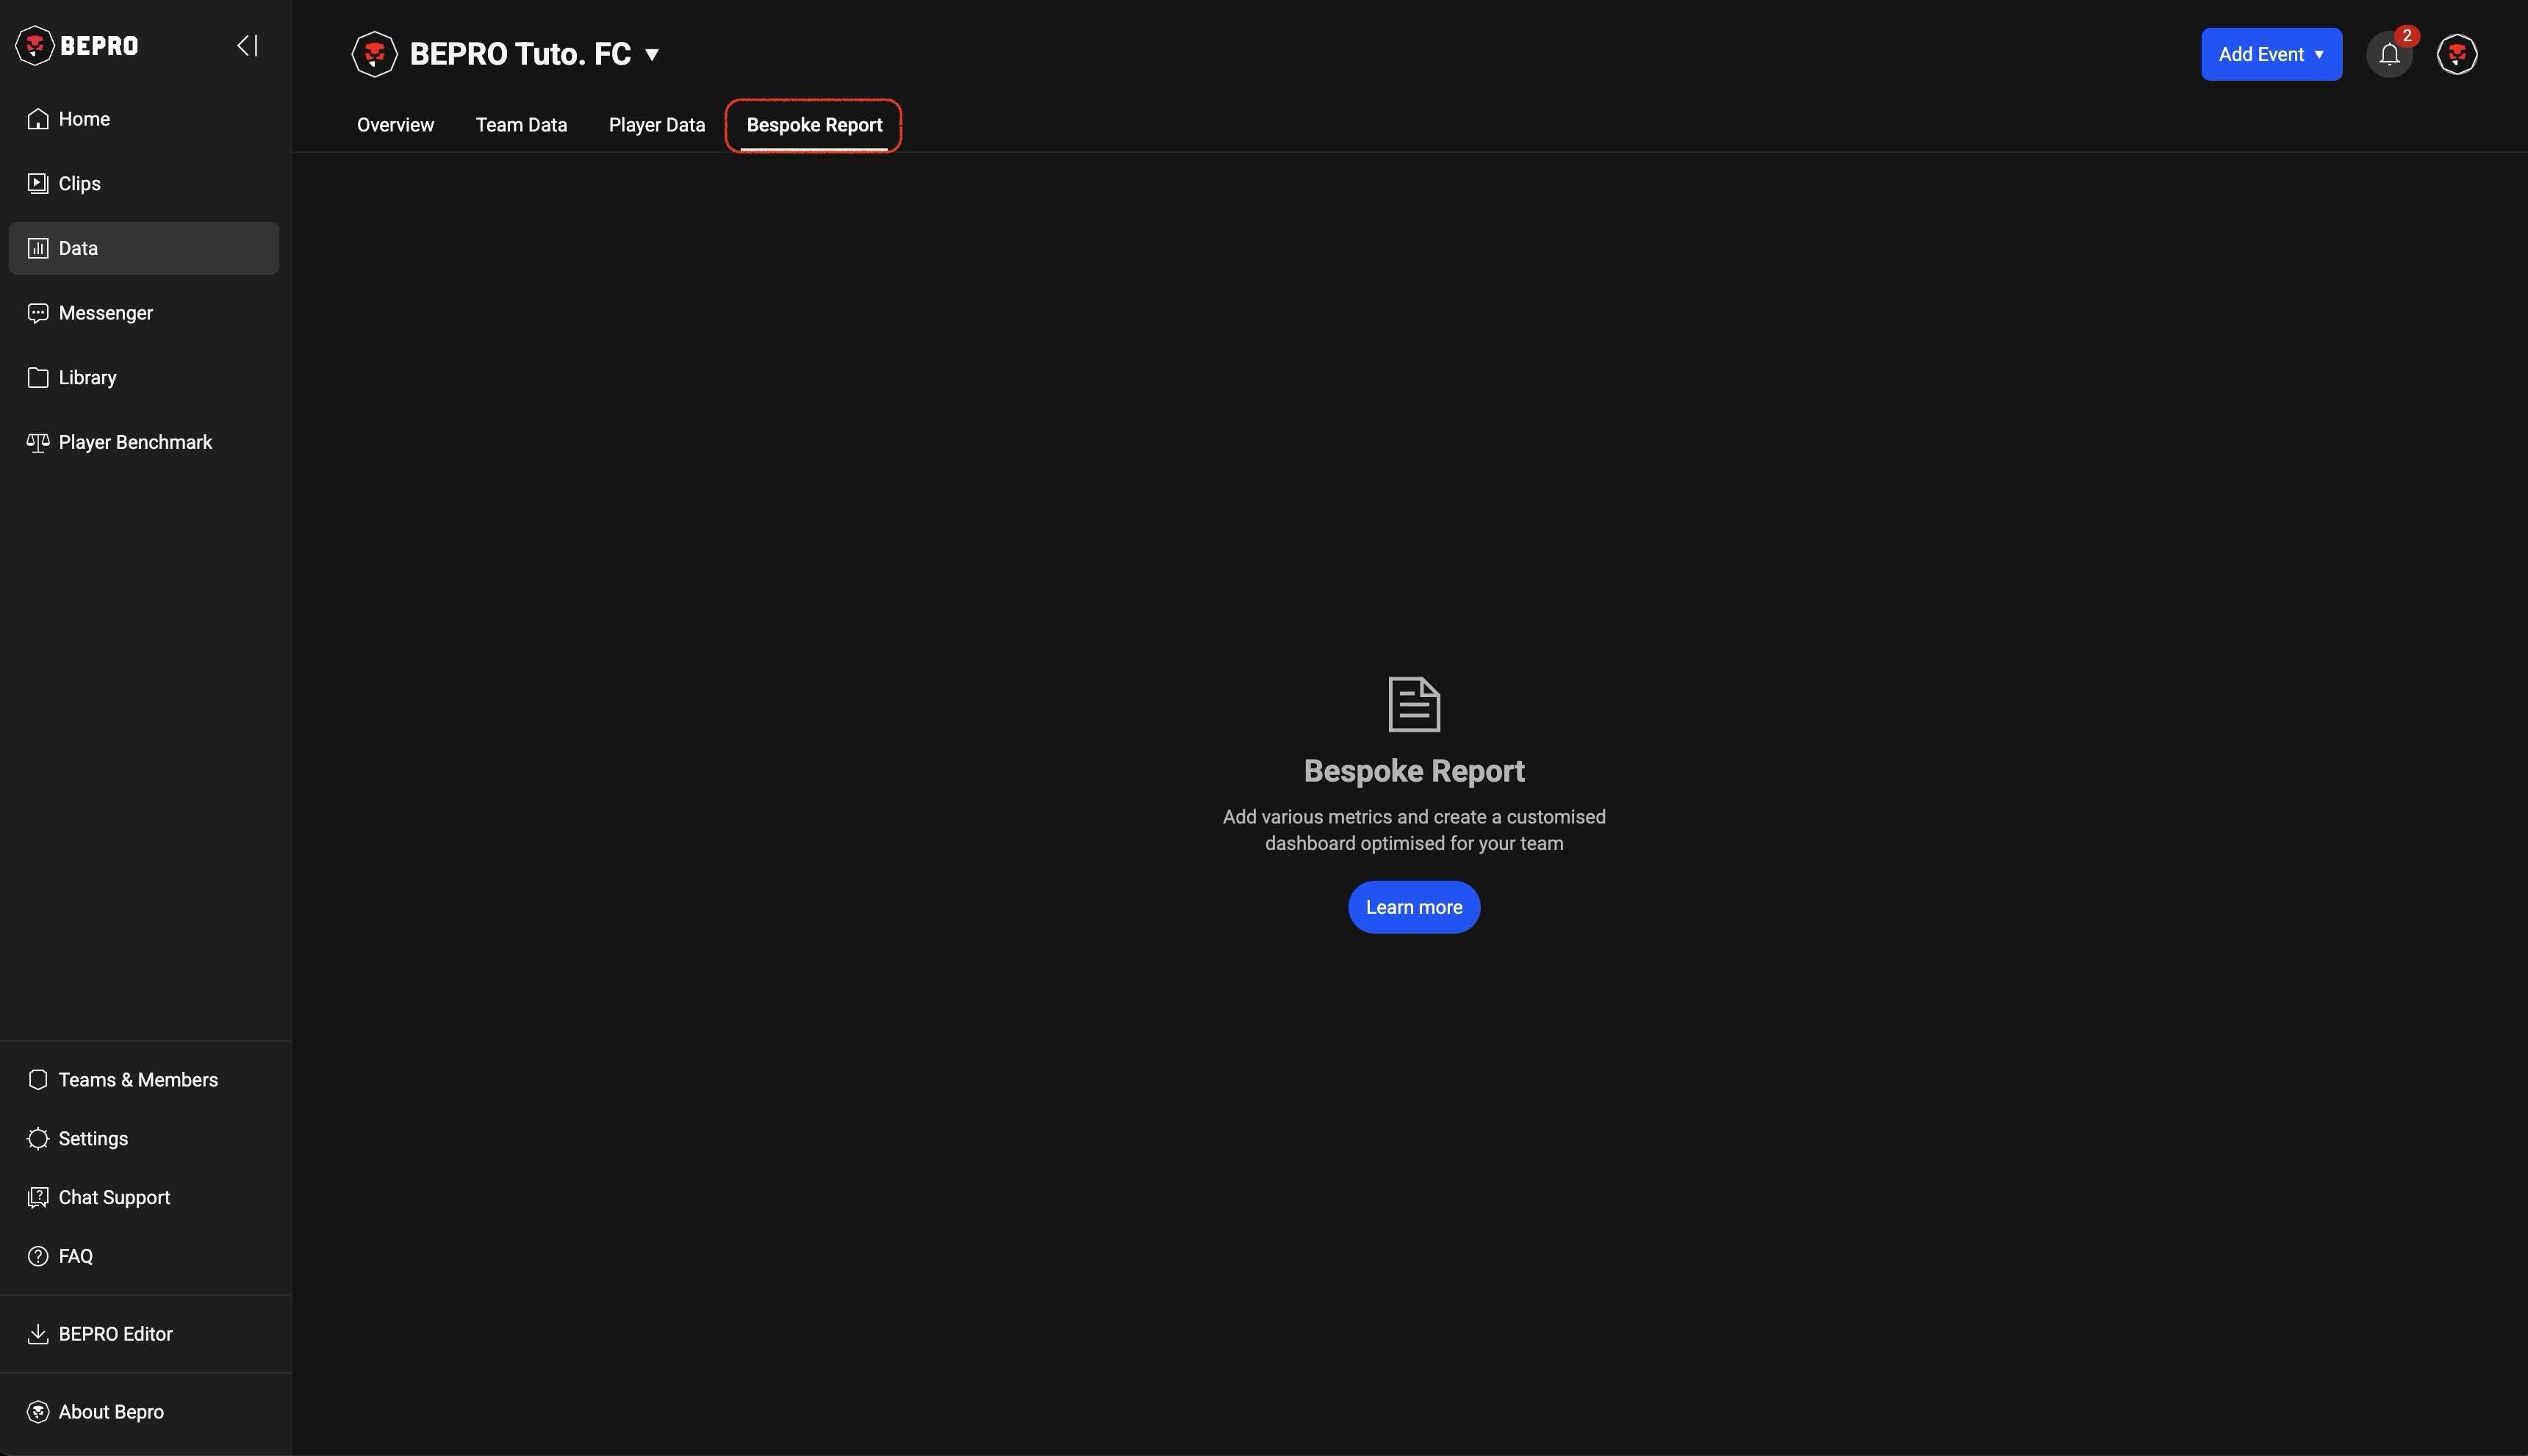Go to Home in sidebar
Image resolution: width=2528 pixels, height=1456 pixels.
[84, 119]
